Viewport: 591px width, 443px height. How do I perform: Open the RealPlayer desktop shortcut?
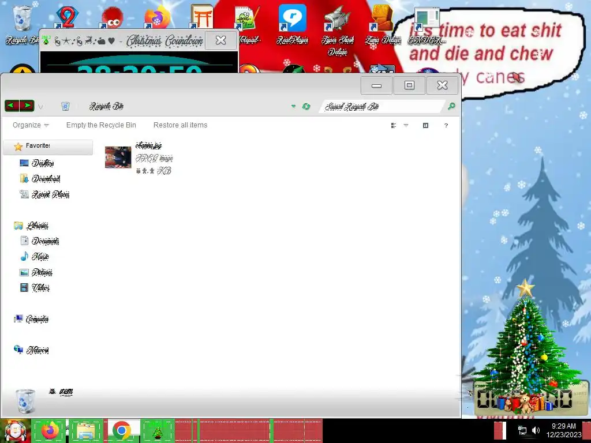coord(292,23)
